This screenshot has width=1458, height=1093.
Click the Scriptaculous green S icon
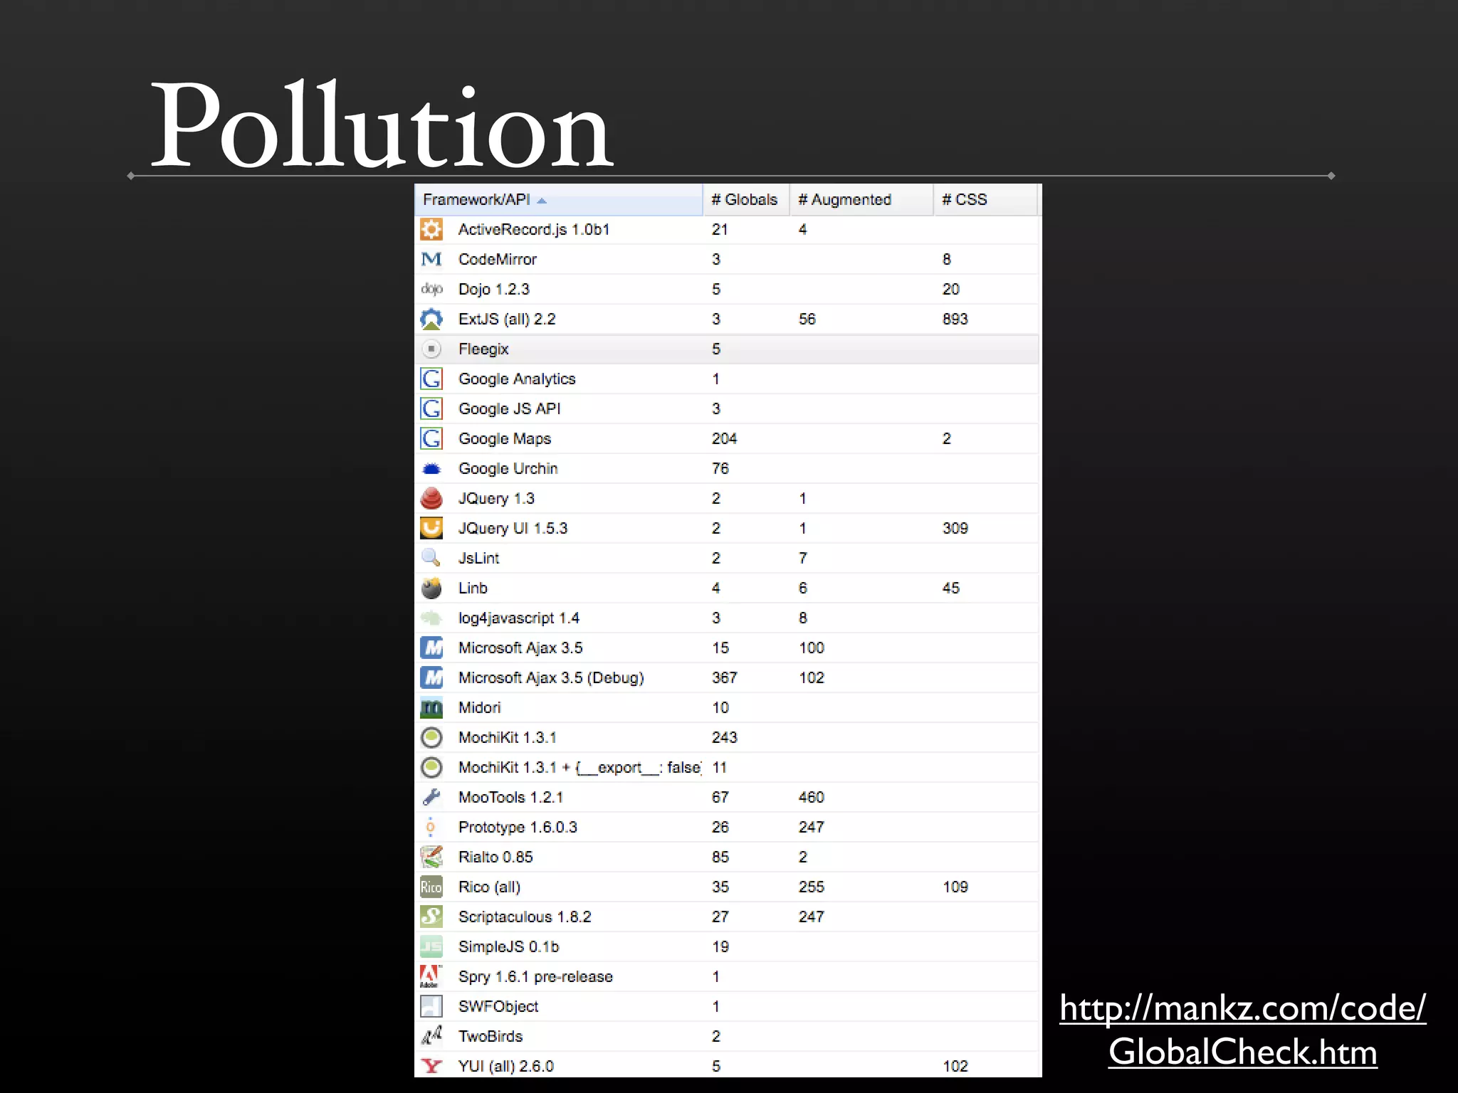tap(431, 917)
